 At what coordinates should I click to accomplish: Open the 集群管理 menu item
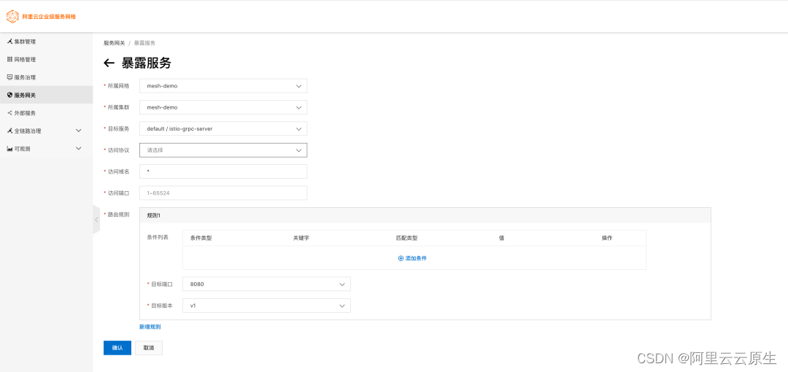(46, 42)
